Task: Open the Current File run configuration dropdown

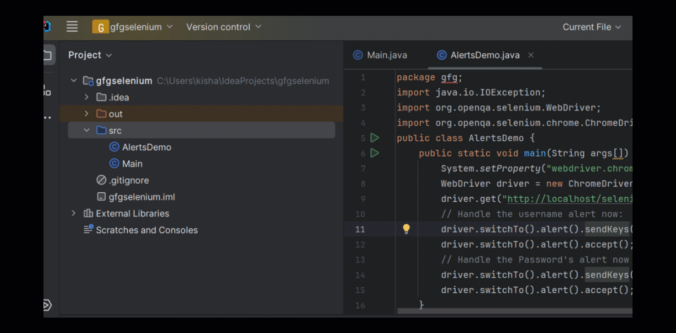Action: point(592,27)
